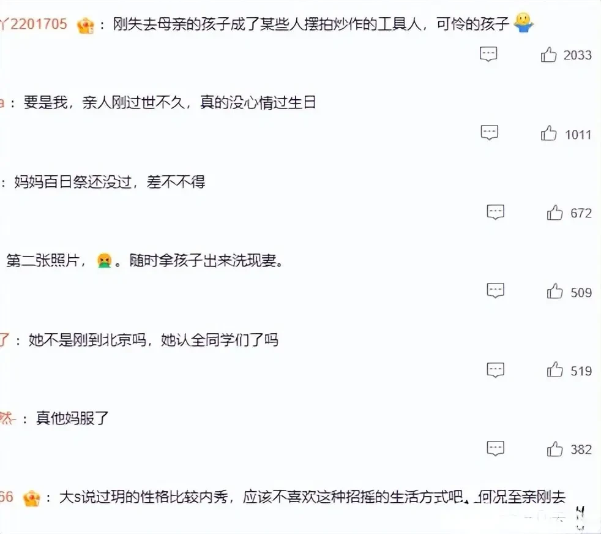
Task: Click the nauseated emoji in fourth comment
Action: [104, 260]
